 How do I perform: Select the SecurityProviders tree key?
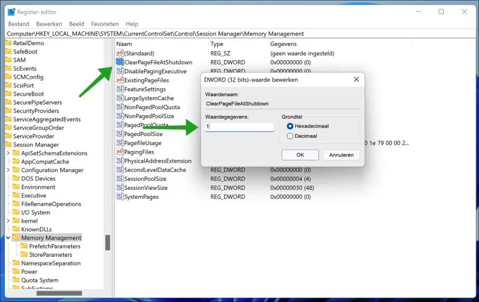click(x=36, y=111)
